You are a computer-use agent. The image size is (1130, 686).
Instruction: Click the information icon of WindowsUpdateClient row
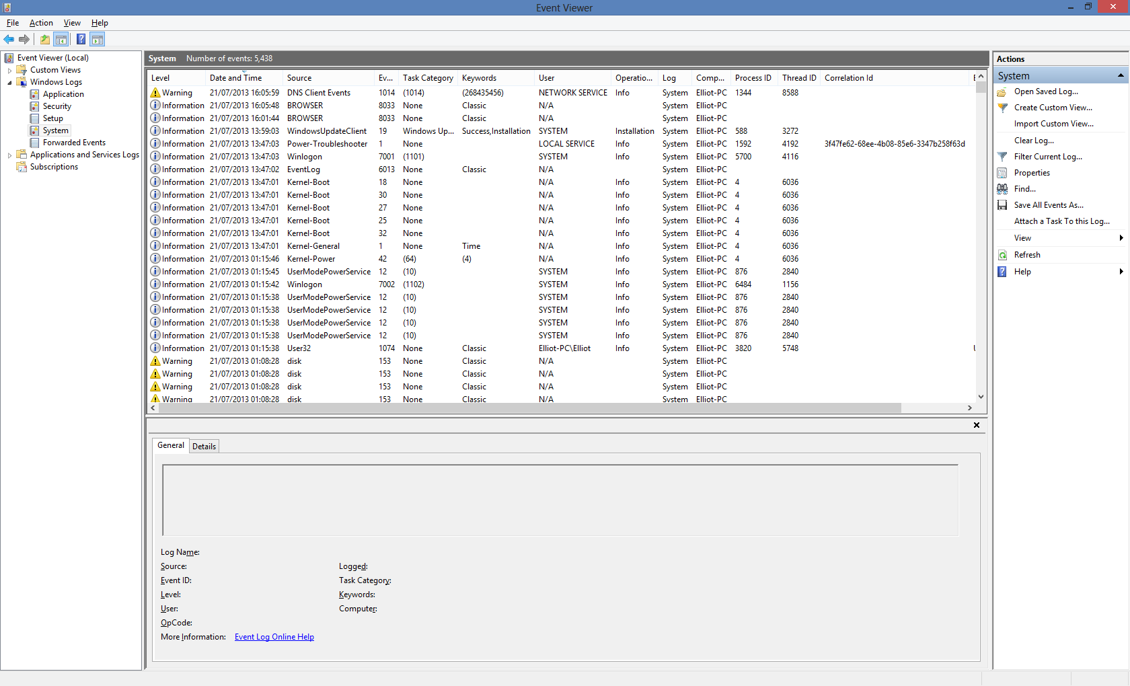[x=155, y=131]
